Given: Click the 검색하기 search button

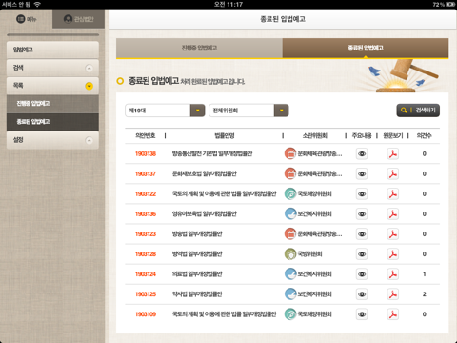Looking at the screenshot, I should point(418,111).
